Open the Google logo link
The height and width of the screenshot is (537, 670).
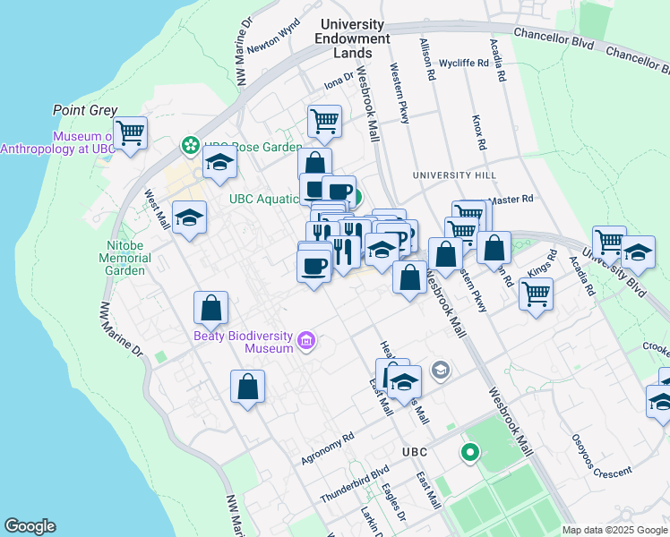pyautogui.click(x=30, y=526)
